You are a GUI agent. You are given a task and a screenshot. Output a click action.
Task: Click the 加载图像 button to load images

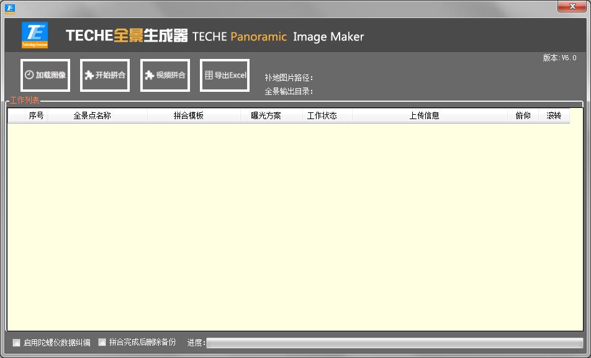point(45,74)
